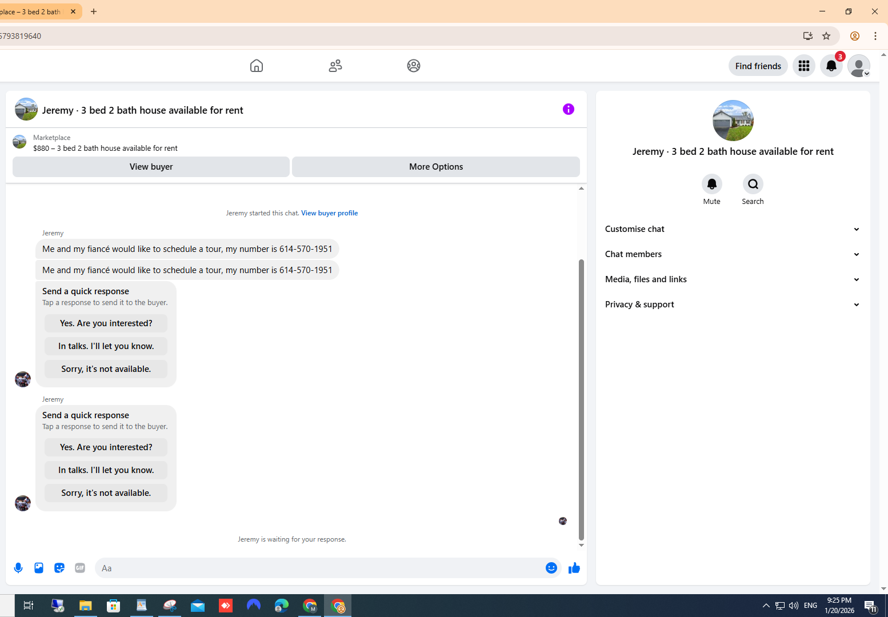Follow the View buyer profile link
This screenshot has height=617, width=888.
click(330, 213)
